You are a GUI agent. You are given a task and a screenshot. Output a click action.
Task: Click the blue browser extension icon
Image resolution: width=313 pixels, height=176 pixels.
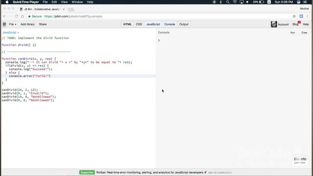pos(301,16)
